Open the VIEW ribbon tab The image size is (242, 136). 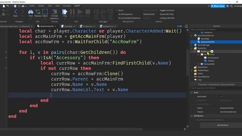pyautogui.click(x=57, y=6)
